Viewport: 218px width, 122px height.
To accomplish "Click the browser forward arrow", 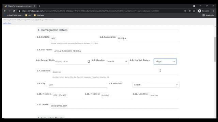I will pos(10,11).
